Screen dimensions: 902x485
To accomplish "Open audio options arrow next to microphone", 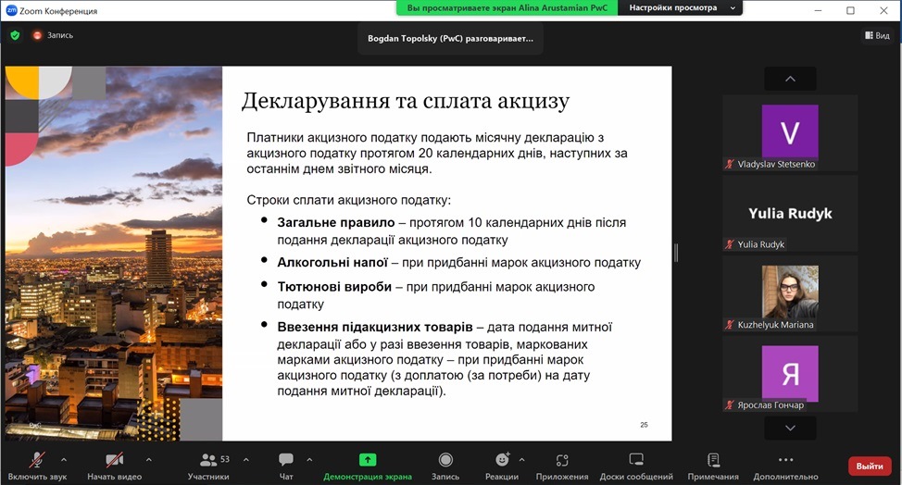I will pos(64,460).
